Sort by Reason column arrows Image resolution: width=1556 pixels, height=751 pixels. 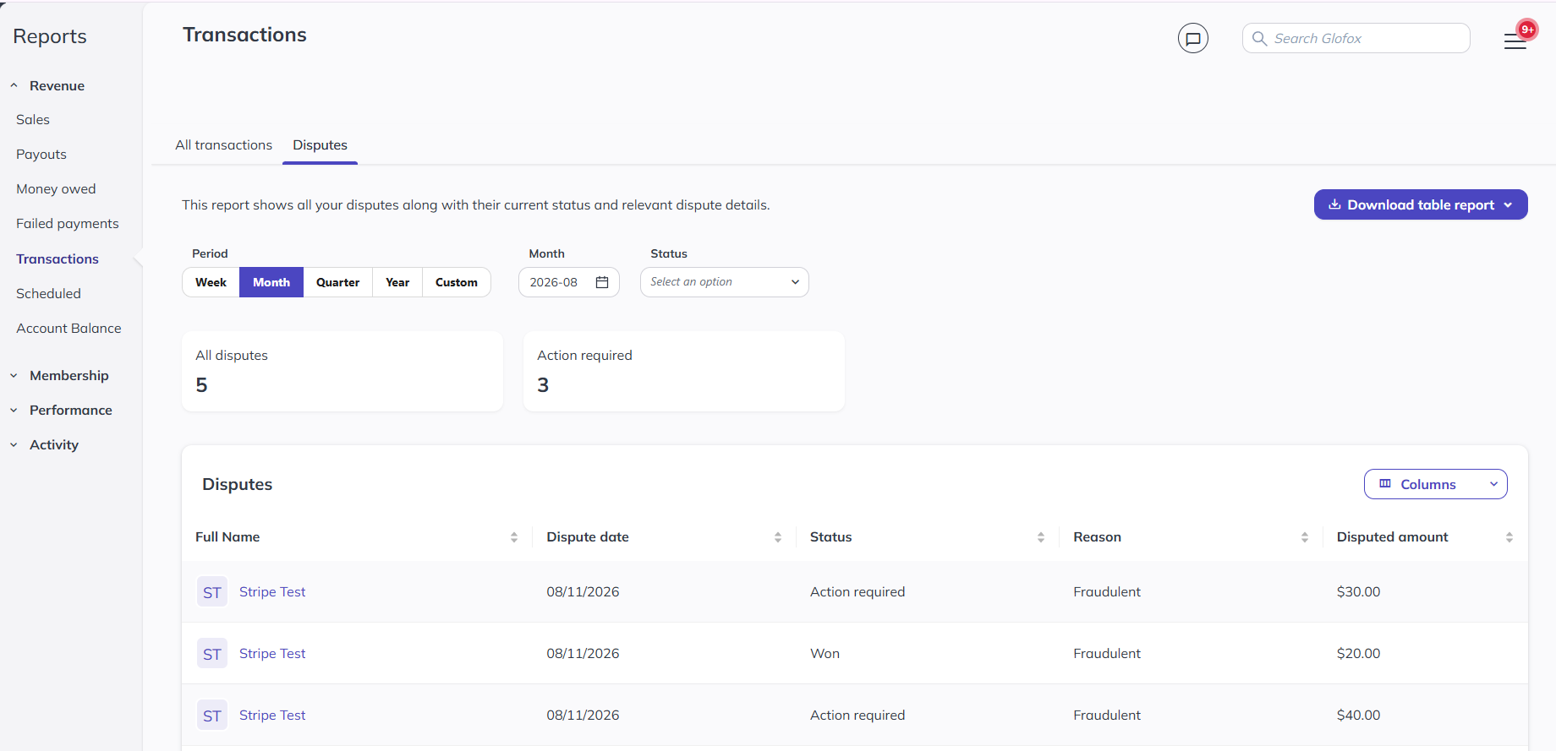(x=1305, y=537)
